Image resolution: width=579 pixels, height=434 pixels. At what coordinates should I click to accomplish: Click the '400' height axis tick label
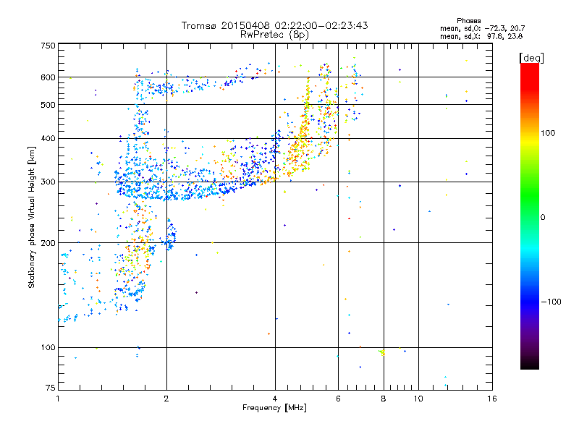48,138
